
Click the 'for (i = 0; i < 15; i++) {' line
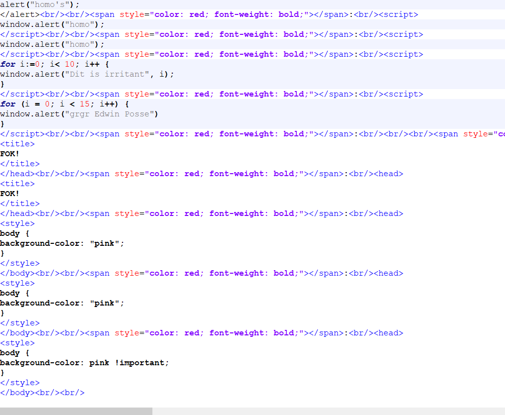[x=64, y=104]
